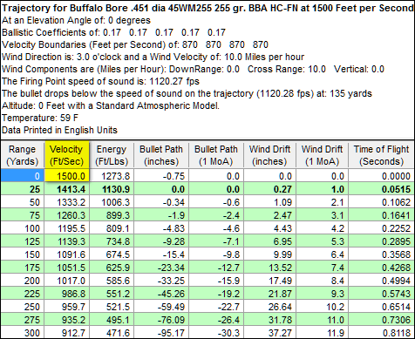Select the 674.5 energy cell

click(112, 254)
